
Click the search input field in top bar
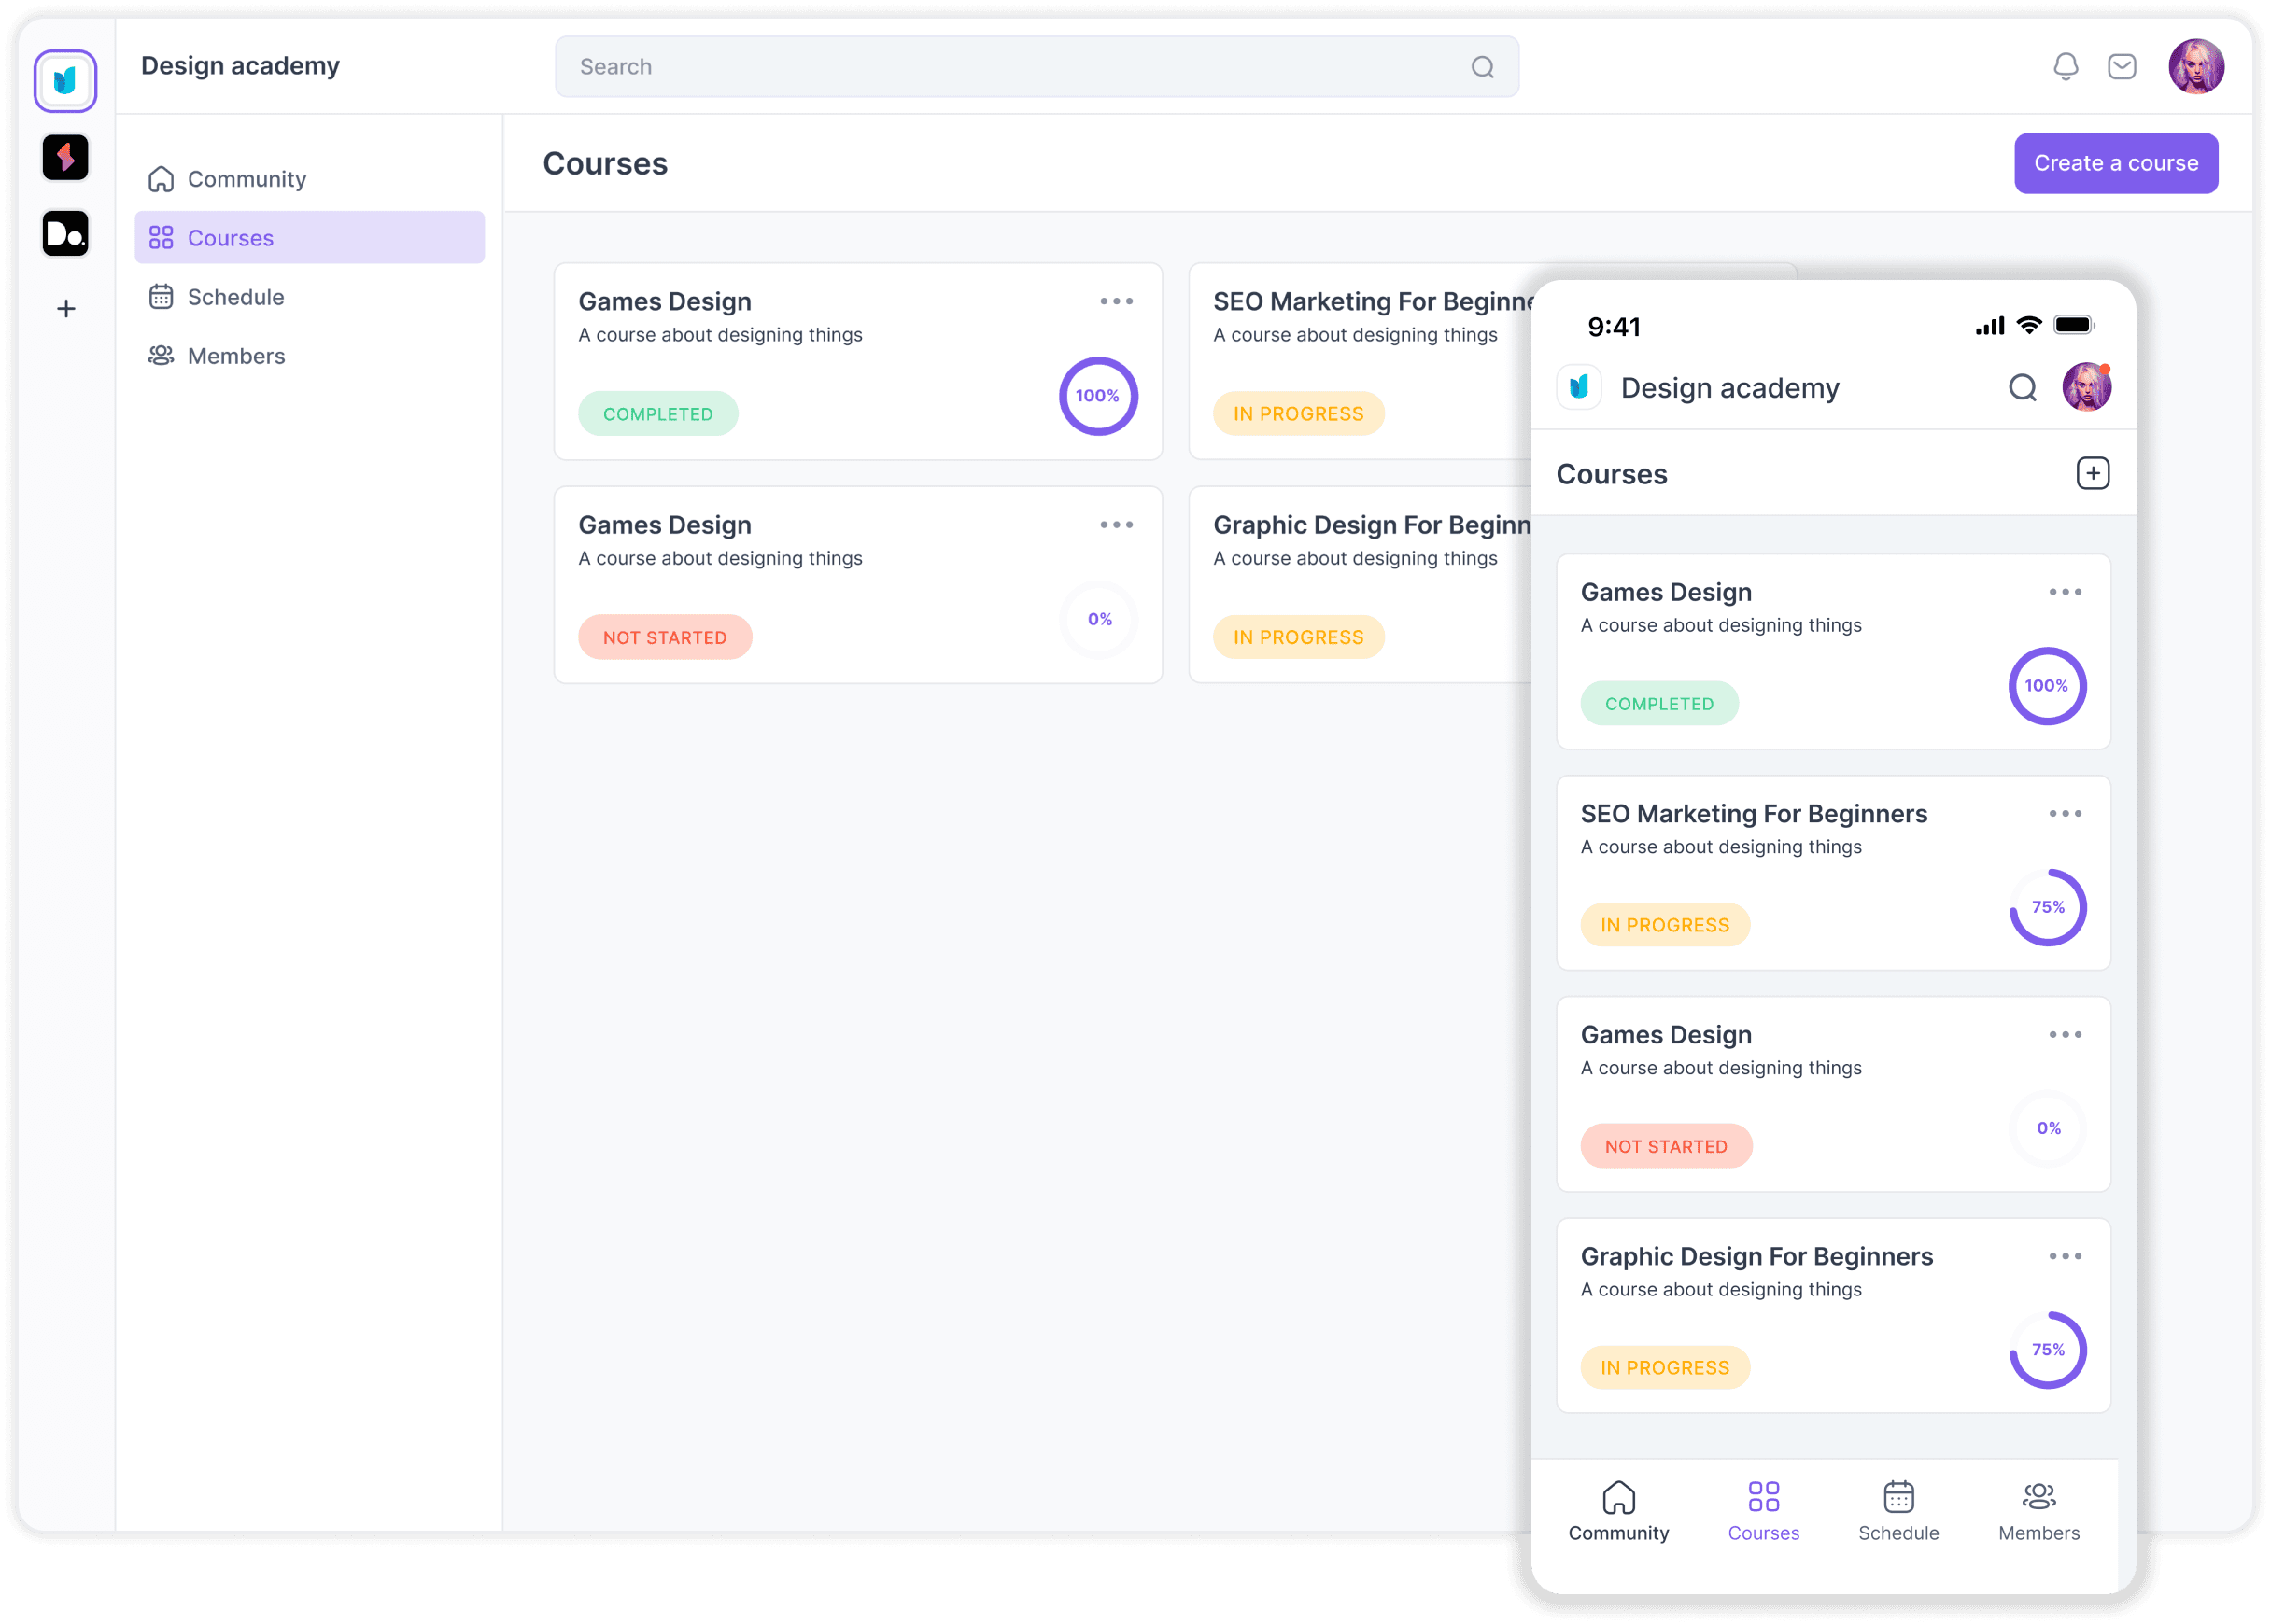(x=1037, y=67)
